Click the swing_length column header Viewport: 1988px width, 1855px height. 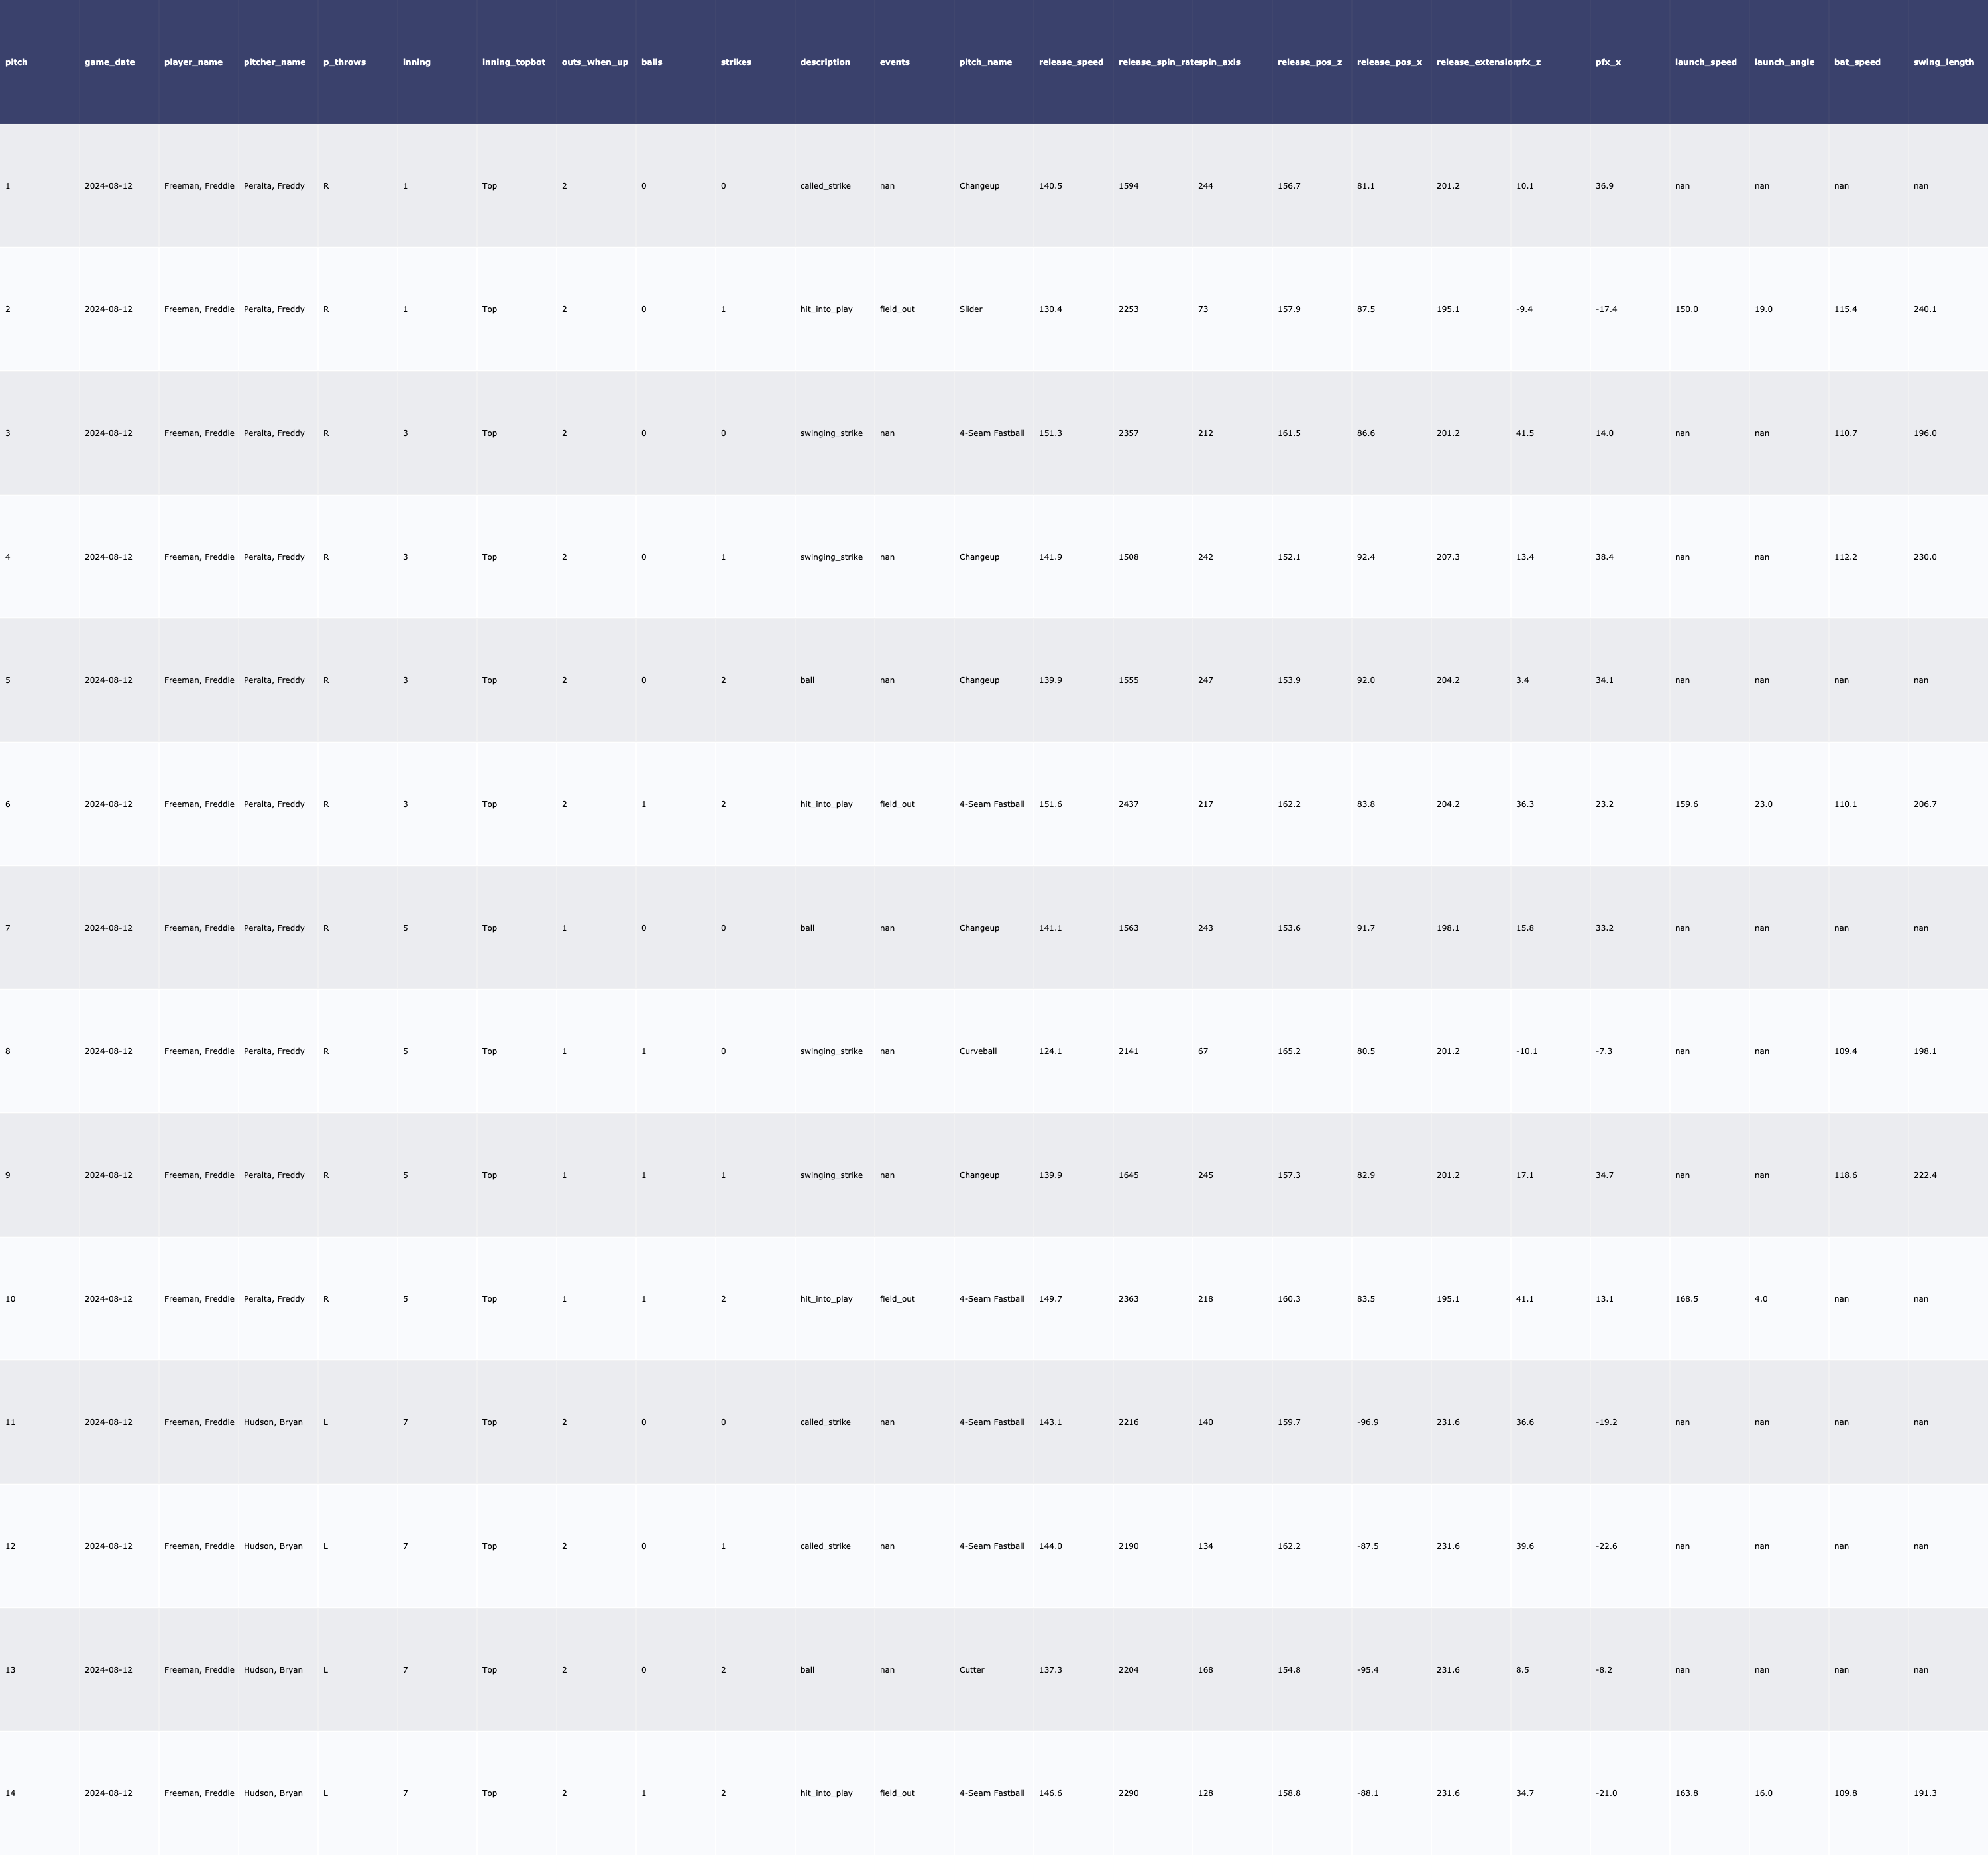[1943, 62]
